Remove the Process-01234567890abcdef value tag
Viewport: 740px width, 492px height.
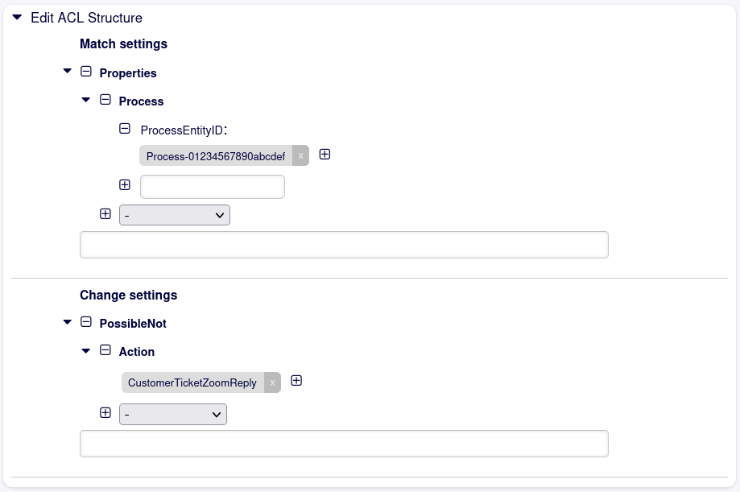(300, 155)
